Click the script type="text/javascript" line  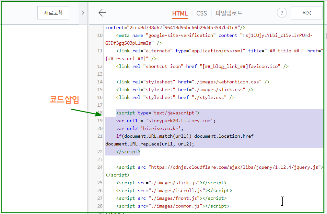pos(158,113)
